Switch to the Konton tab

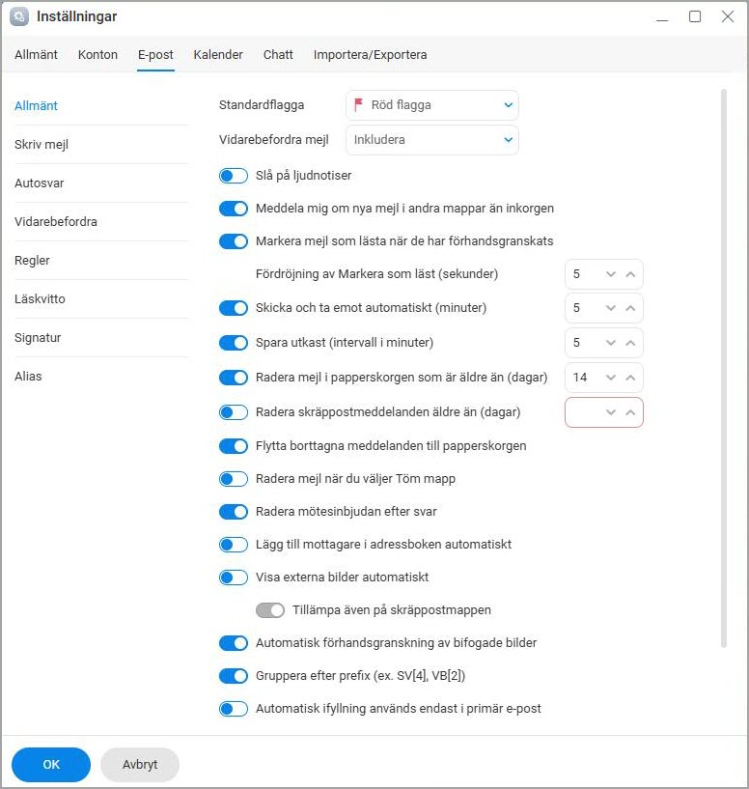(97, 54)
